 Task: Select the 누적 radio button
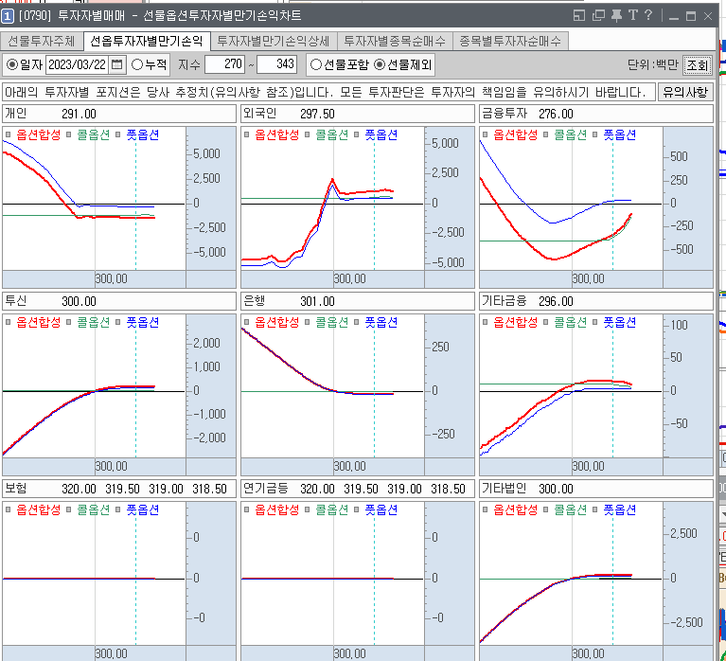137,64
